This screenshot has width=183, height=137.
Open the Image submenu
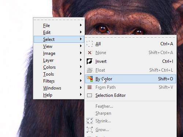(59, 53)
